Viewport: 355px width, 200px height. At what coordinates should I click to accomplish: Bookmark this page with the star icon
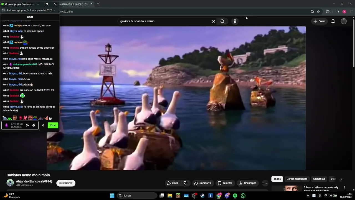[x=318, y=12]
